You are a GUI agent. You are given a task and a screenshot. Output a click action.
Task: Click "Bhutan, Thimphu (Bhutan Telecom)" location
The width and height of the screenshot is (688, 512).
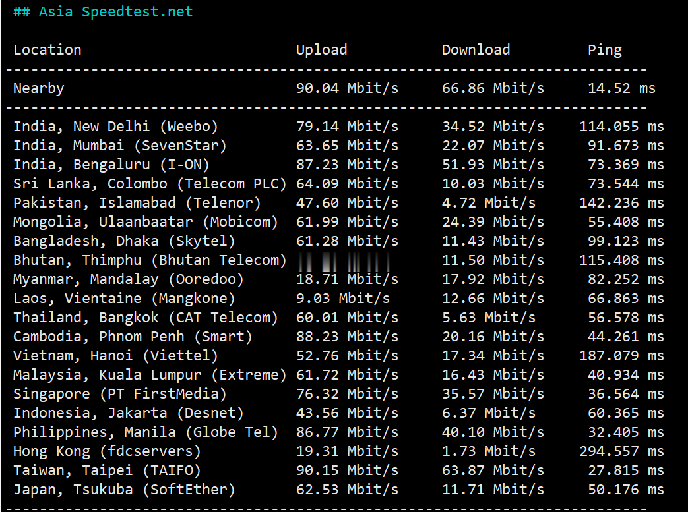(x=150, y=260)
